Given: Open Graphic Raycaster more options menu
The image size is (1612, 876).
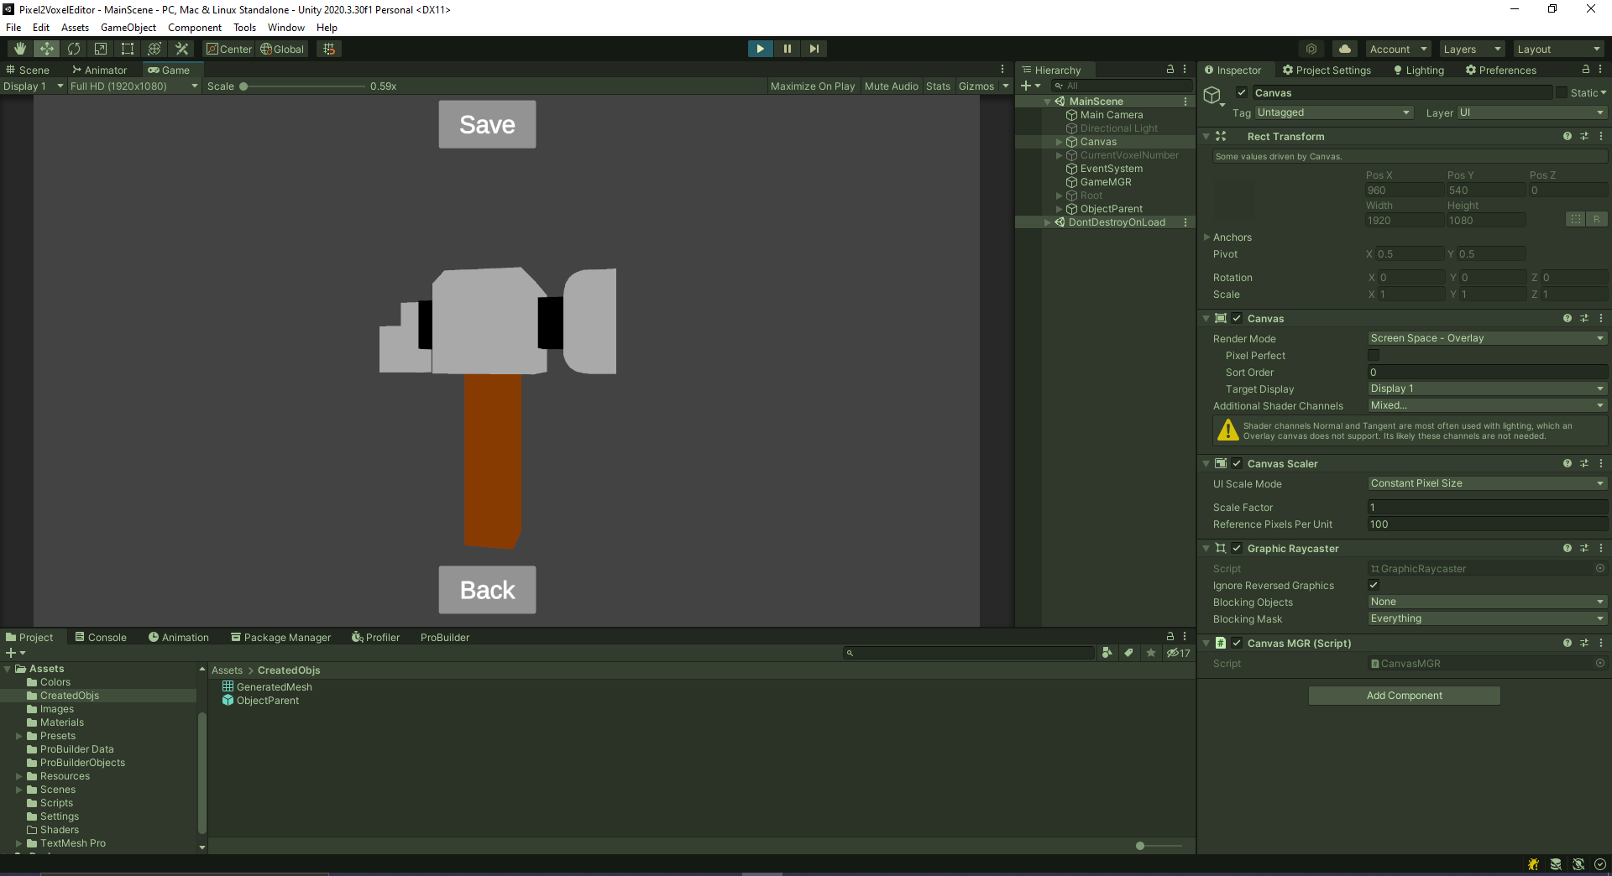Looking at the screenshot, I should [x=1601, y=549].
